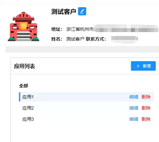This screenshot has height=142, width=159.
Task: Click the 测试客户 customer name heading
Action: click(x=64, y=11)
